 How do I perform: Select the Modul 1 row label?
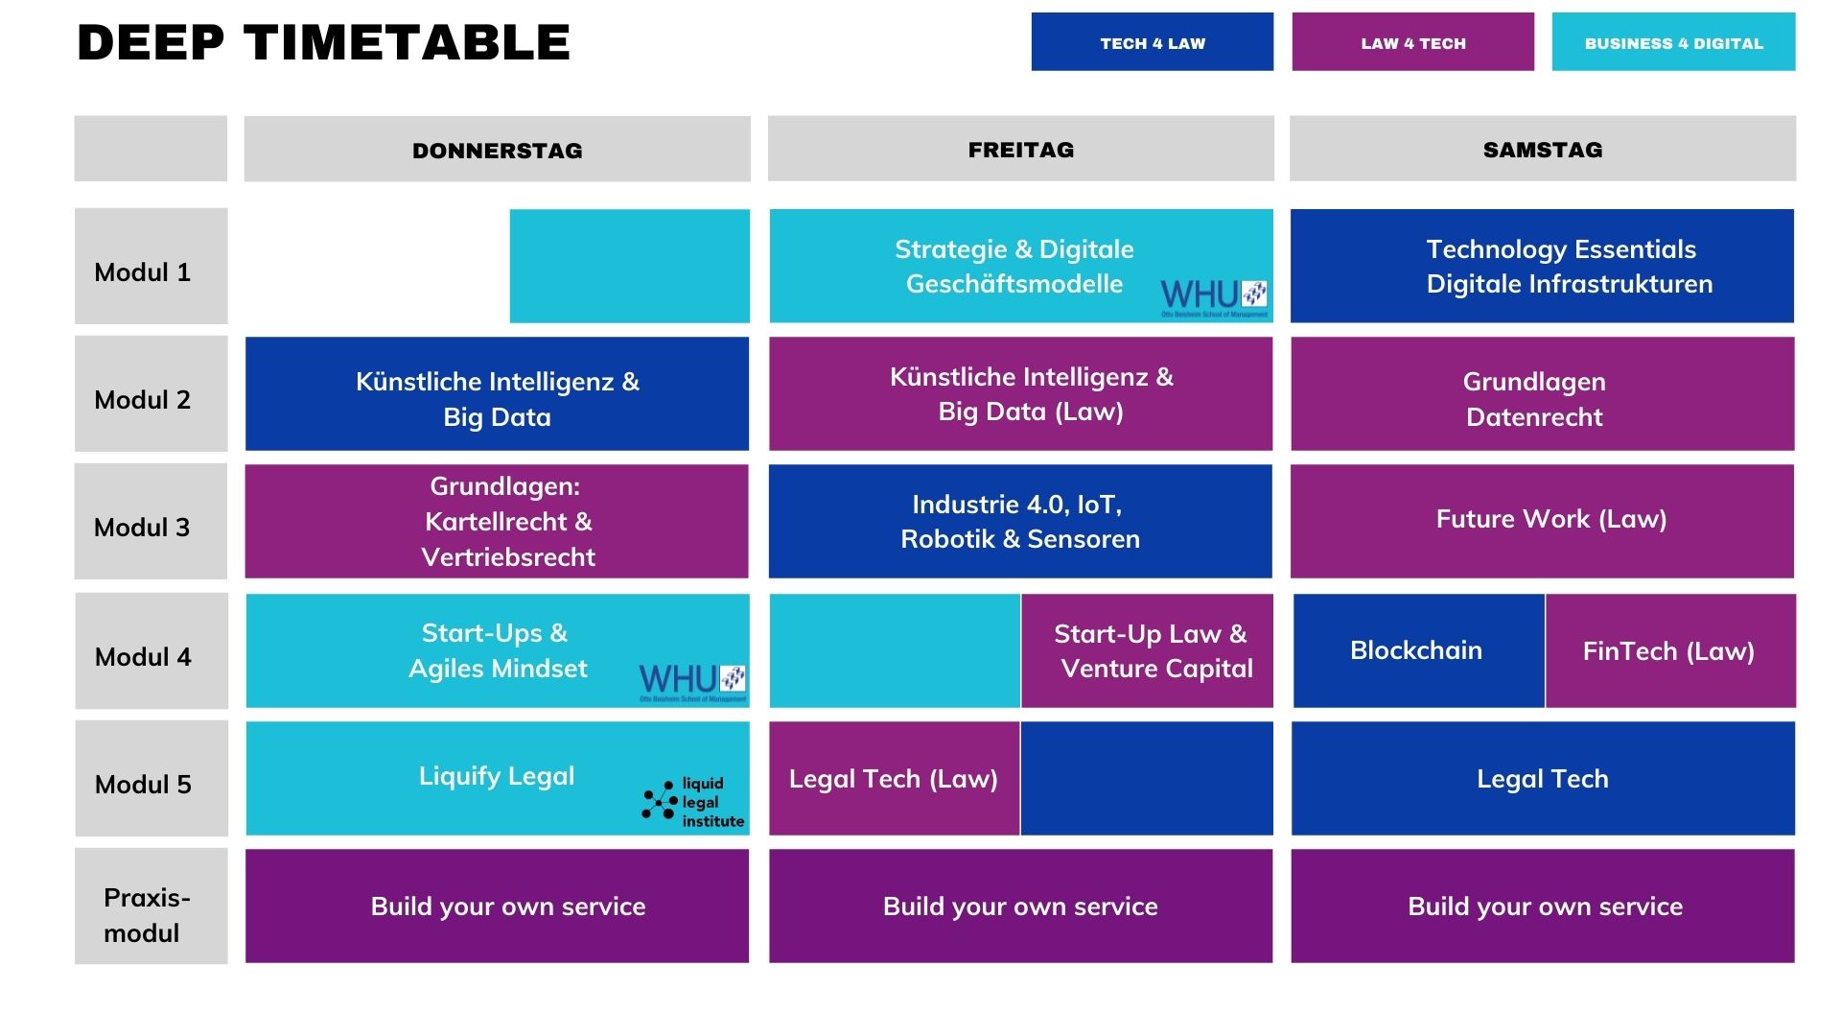(x=151, y=267)
